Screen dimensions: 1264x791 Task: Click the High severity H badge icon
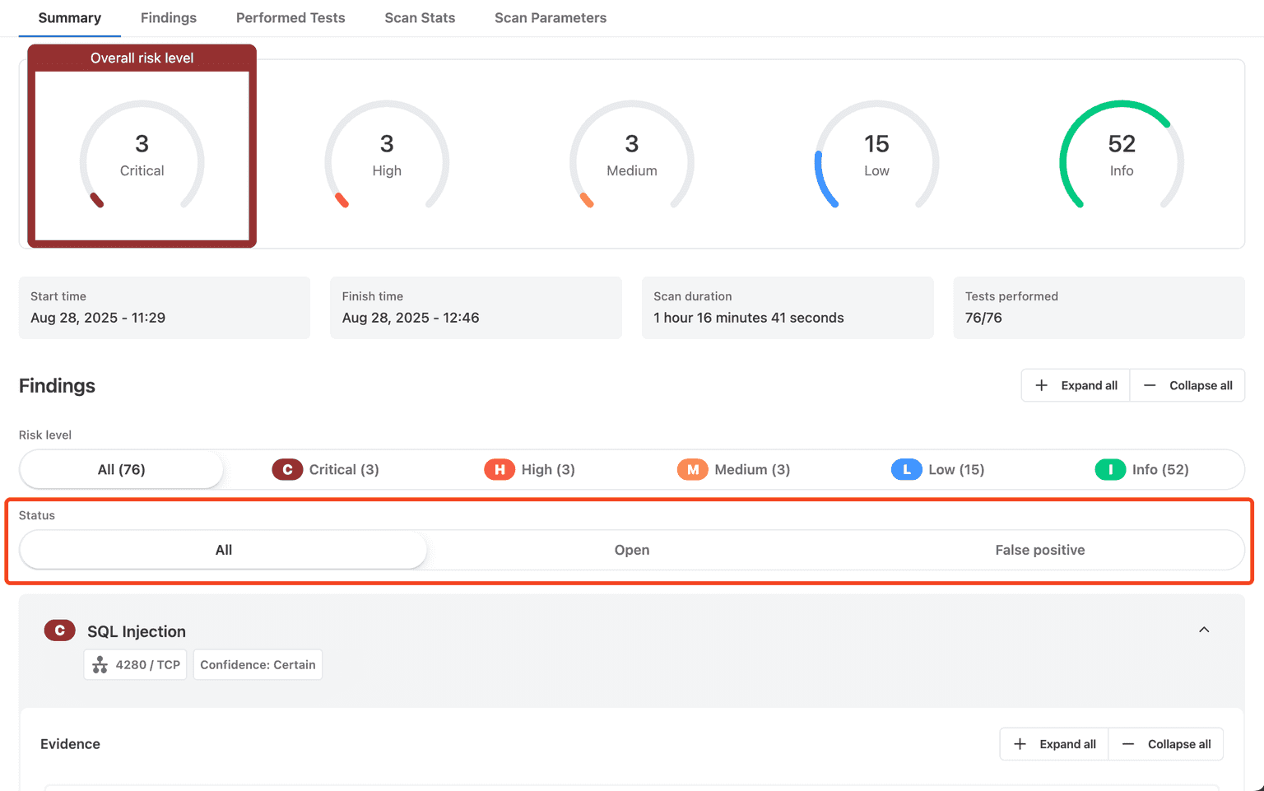click(x=499, y=469)
